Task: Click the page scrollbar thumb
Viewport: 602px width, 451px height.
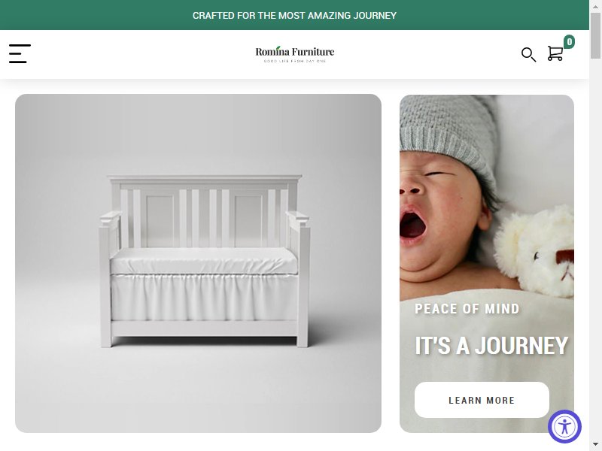Action: click(595, 35)
